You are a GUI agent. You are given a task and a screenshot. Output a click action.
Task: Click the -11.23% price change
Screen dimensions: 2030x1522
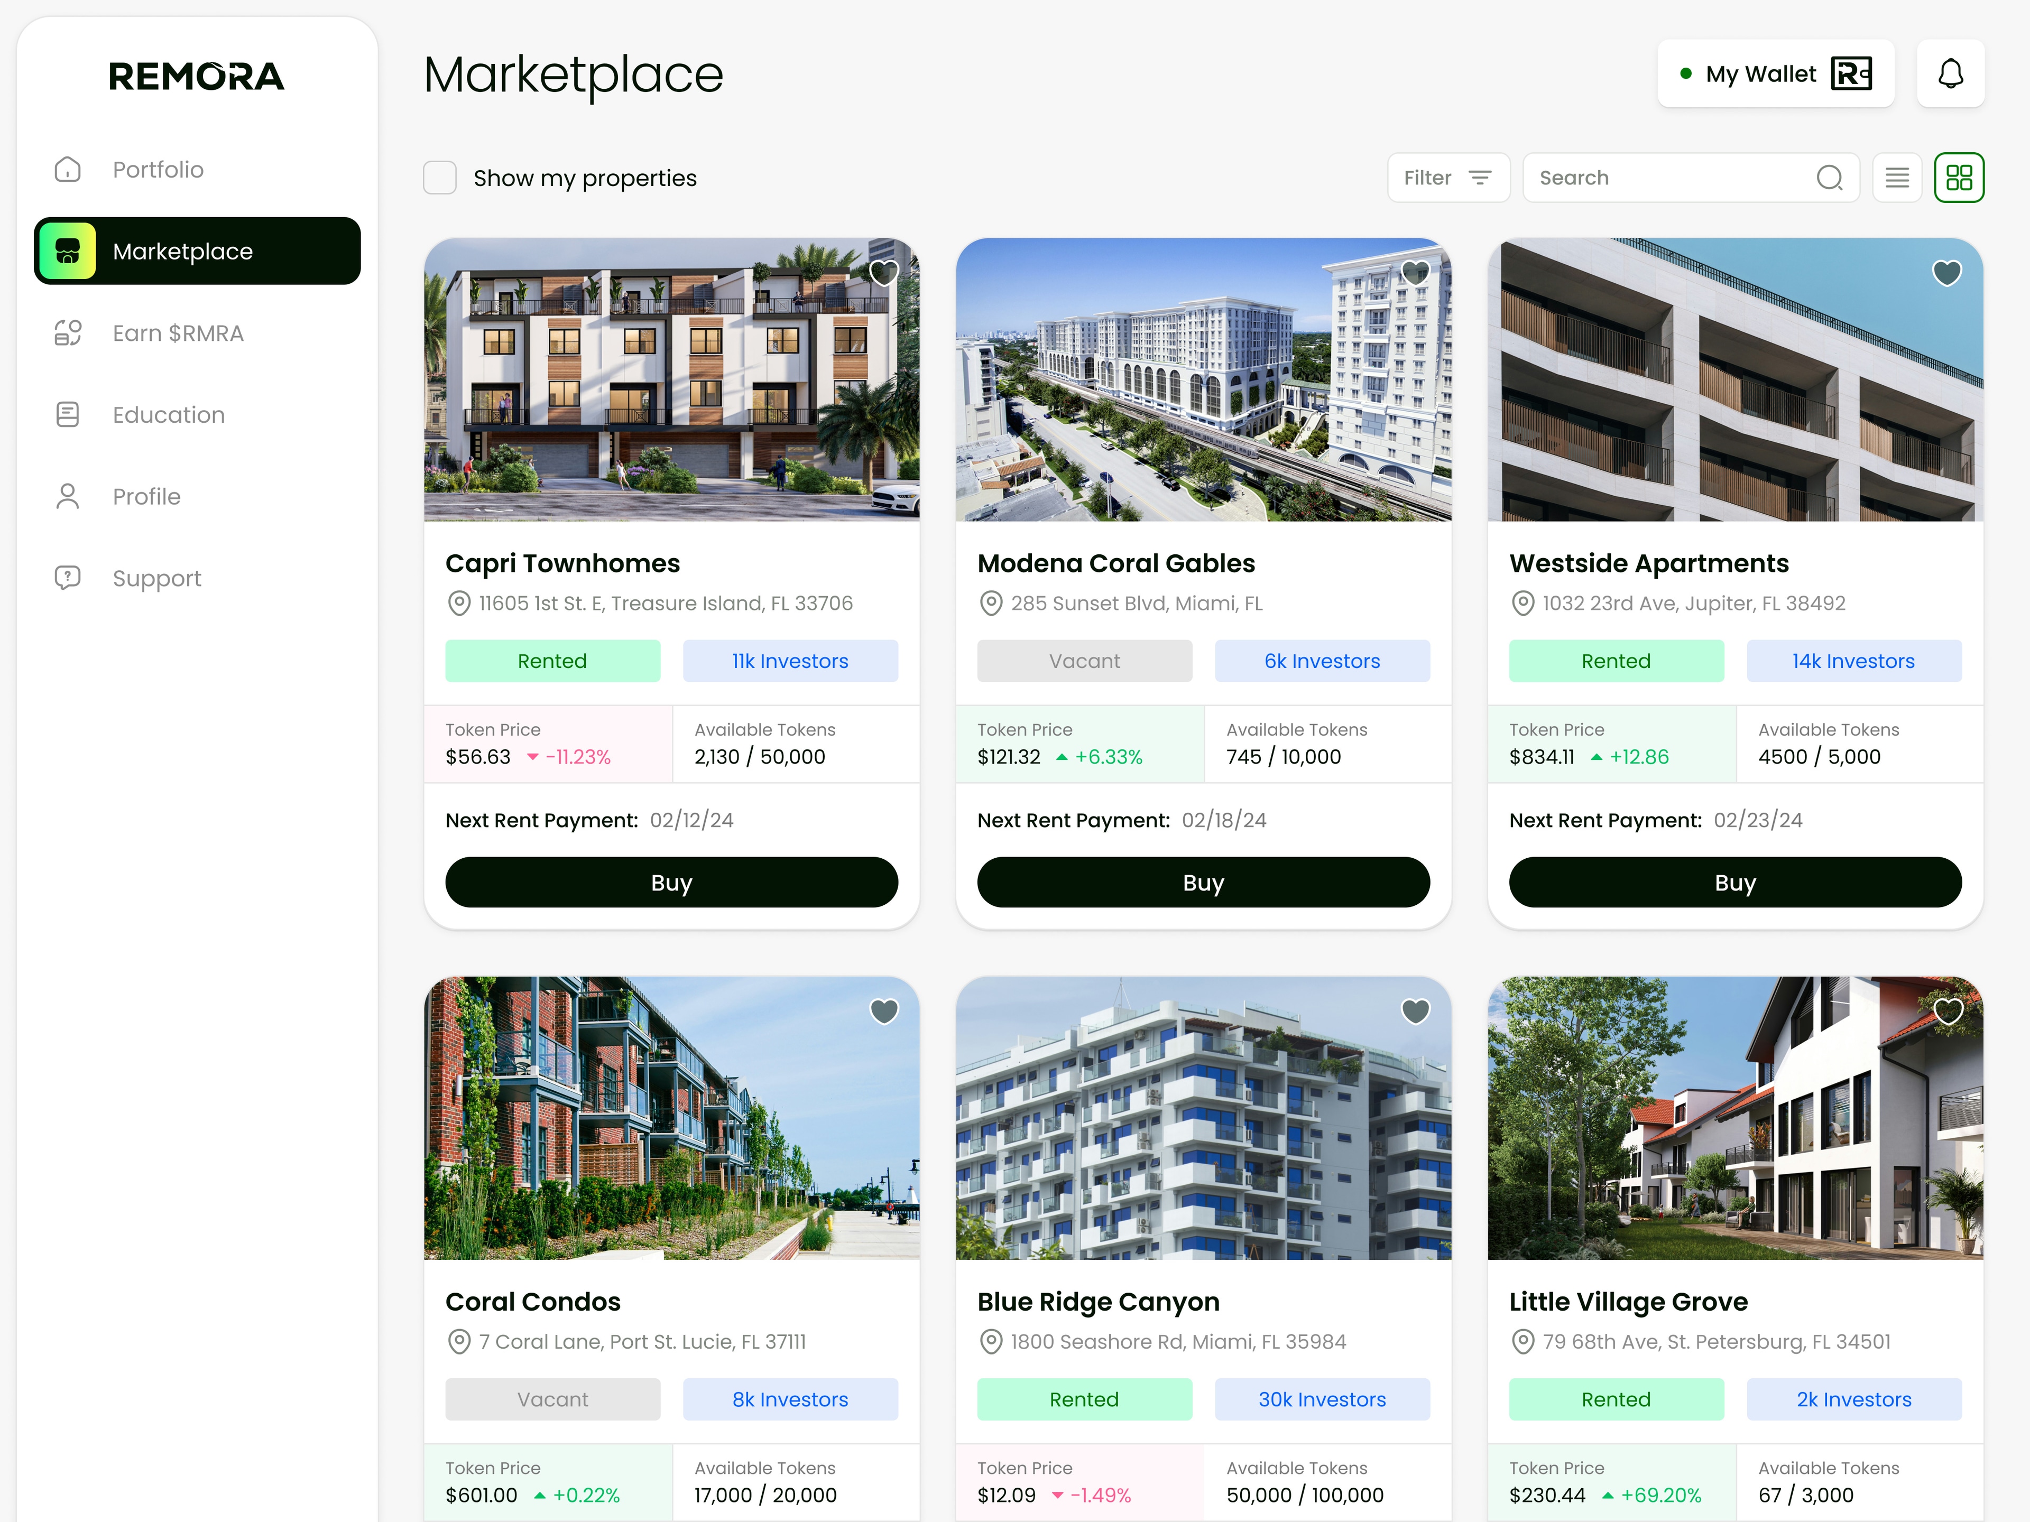pos(569,757)
